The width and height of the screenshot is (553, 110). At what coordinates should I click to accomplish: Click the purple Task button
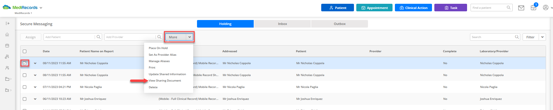click(451, 8)
